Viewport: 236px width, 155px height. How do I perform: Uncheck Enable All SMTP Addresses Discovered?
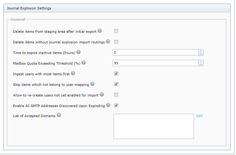(x=116, y=106)
